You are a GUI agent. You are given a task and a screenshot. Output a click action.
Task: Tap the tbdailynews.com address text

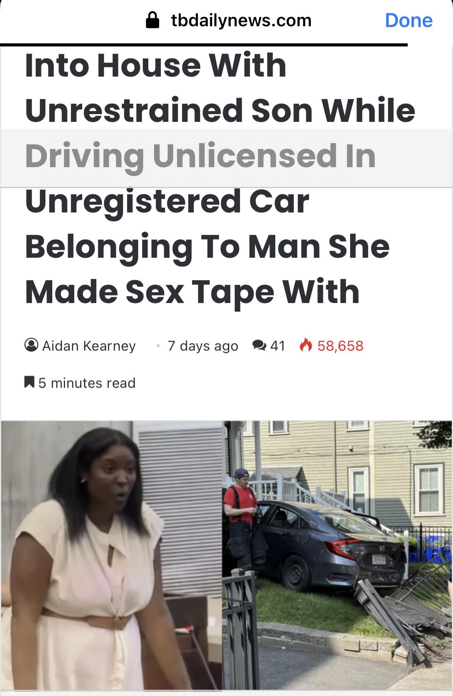point(241,21)
